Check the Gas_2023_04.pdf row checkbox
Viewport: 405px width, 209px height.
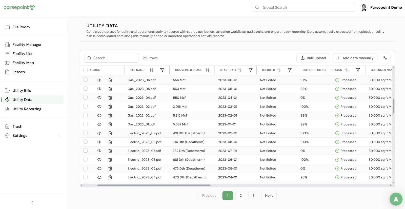point(85,97)
